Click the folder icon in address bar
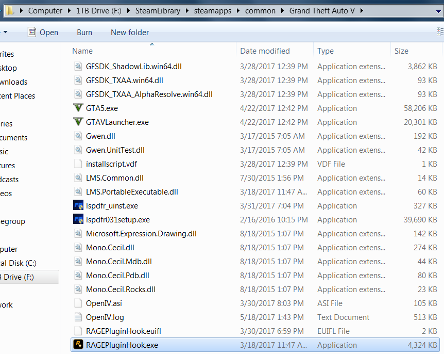This screenshot has height=354, width=444. [x=9, y=10]
